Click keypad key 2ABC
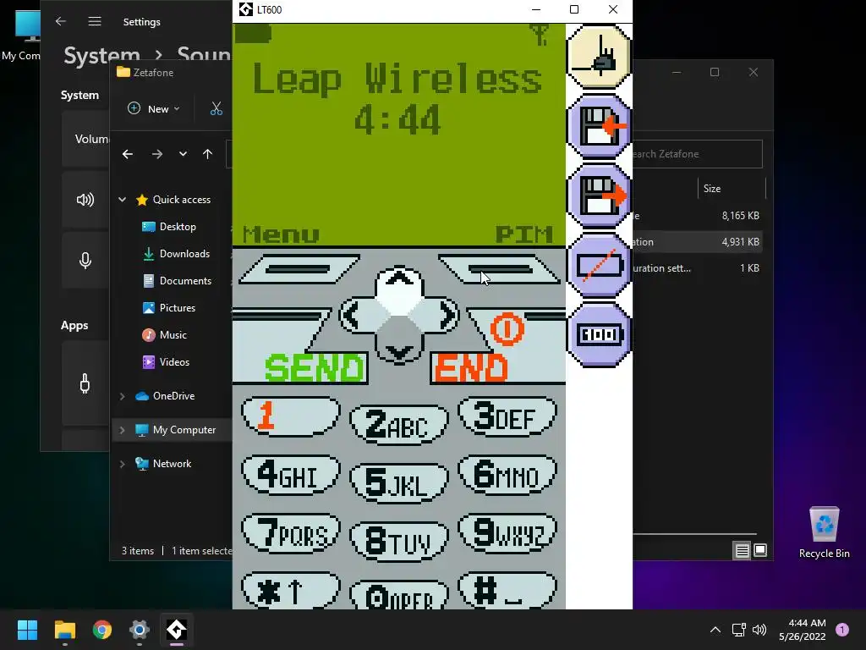This screenshot has height=650, width=866. click(399, 424)
